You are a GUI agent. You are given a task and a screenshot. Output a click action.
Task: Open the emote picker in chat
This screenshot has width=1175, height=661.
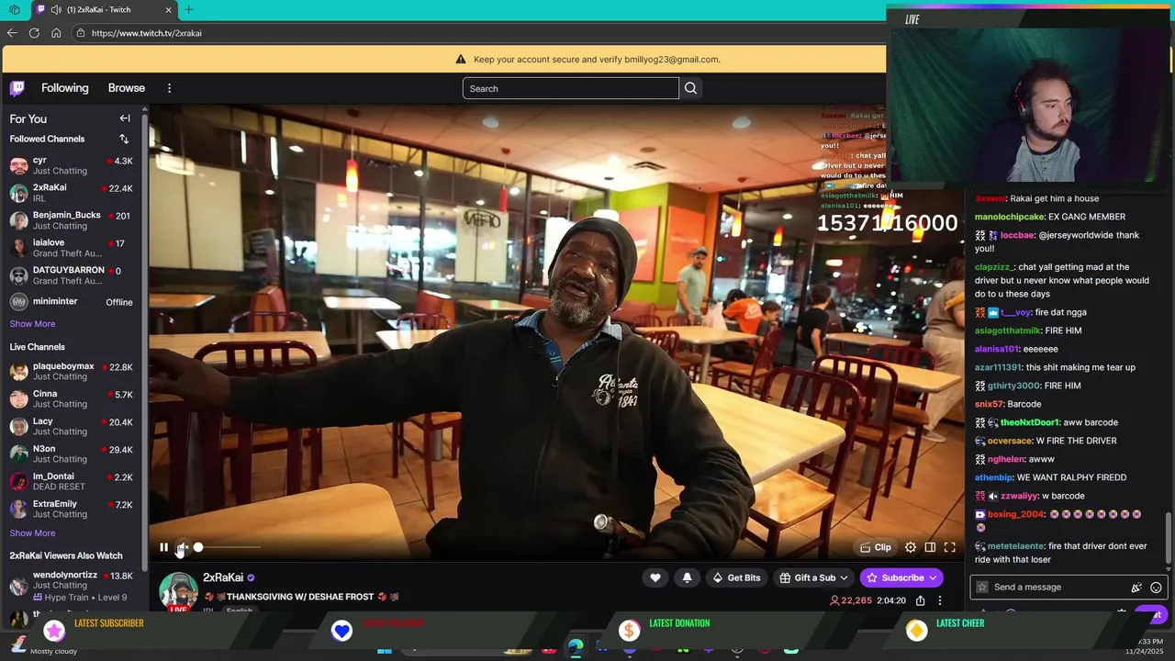tap(1156, 588)
